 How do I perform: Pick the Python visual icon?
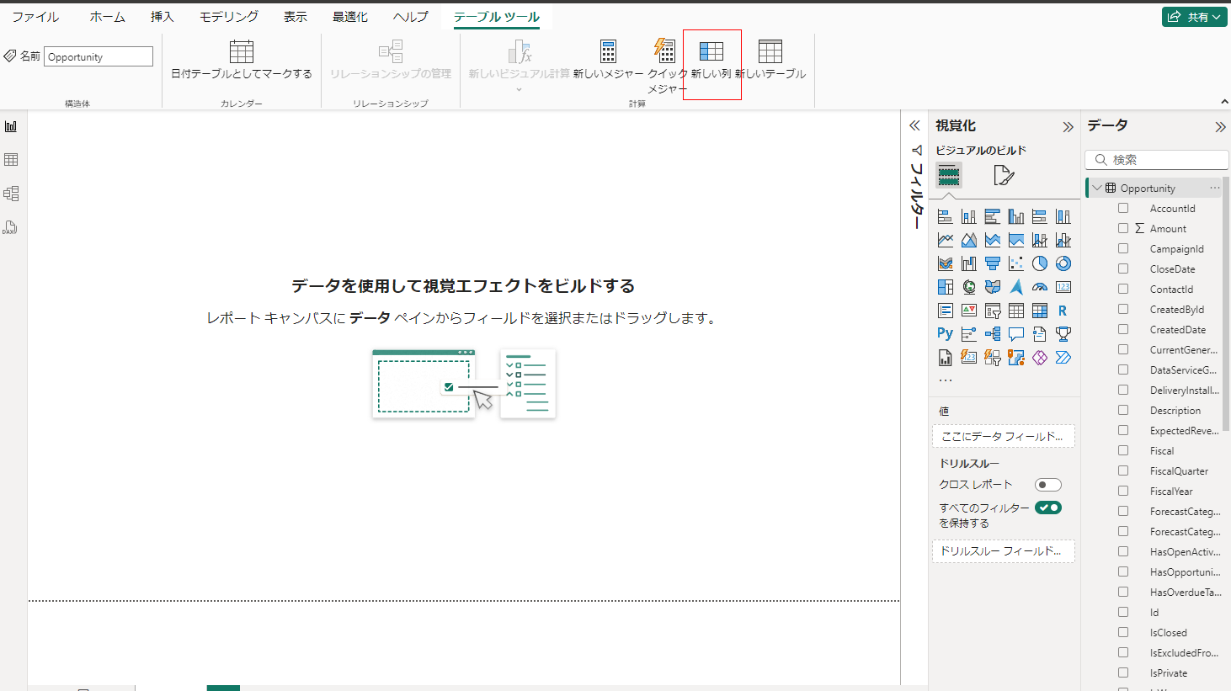click(x=946, y=334)
